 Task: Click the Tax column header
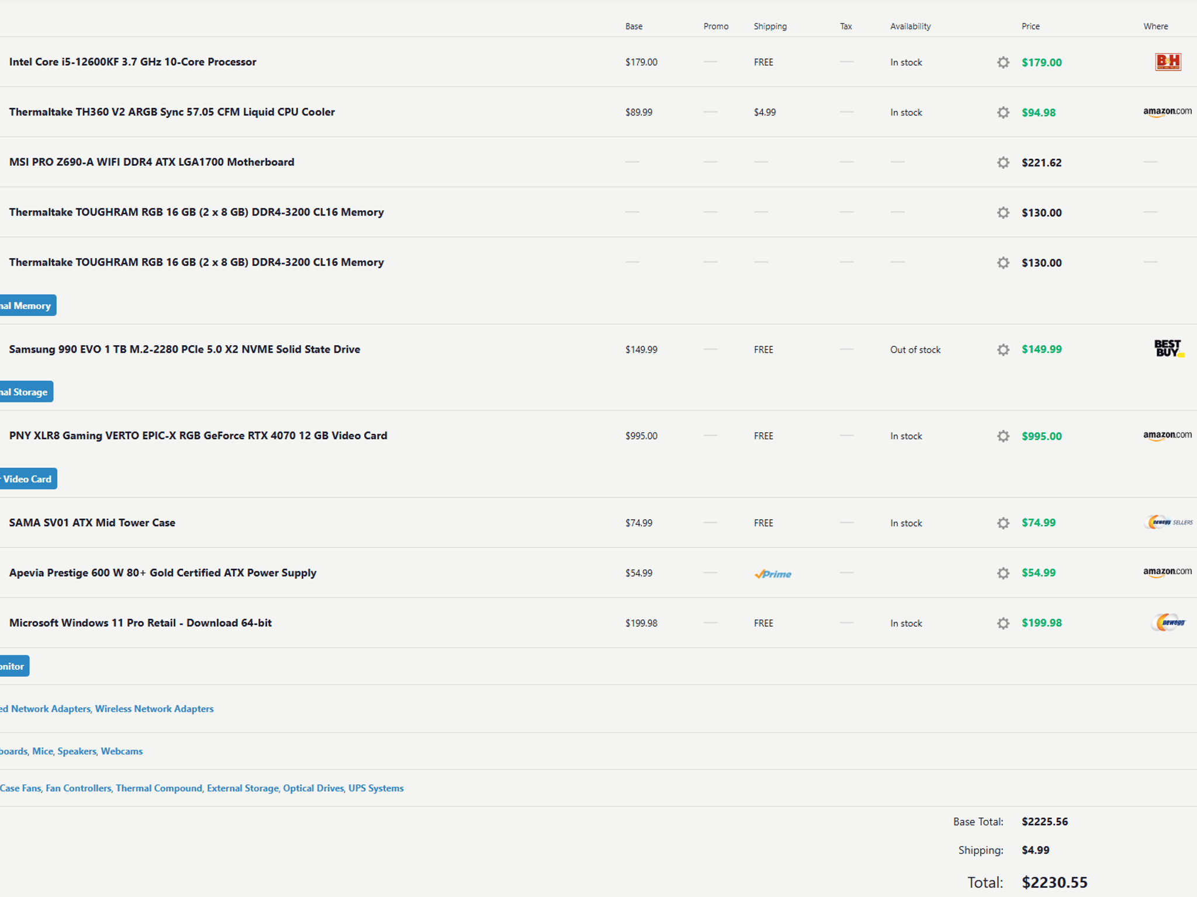coord(846,26)
